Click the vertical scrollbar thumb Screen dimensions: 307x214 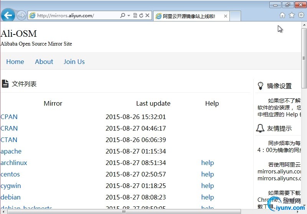304,58
